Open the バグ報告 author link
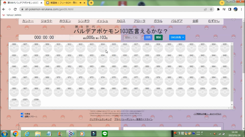245x137 pixels. (x=207, y=114)
